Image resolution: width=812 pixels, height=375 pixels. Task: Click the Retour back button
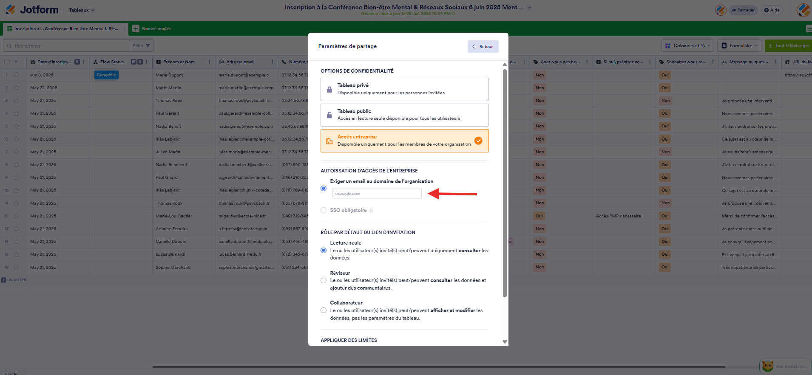click(x=483, y=47)
